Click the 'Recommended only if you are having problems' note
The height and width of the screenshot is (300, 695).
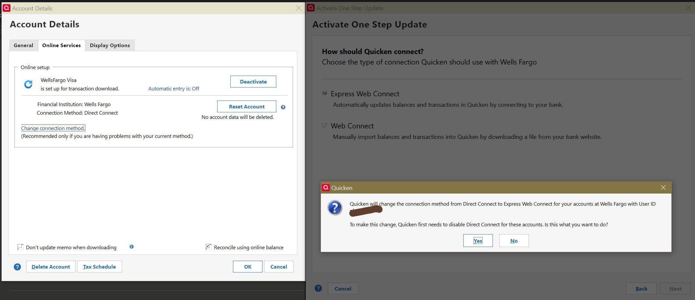[107, 136]
